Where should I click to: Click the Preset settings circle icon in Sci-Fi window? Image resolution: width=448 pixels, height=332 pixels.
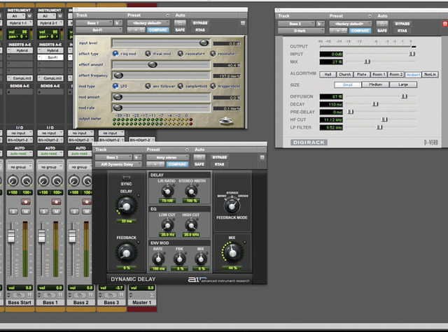pyautogui.click(x=168, y=15)
